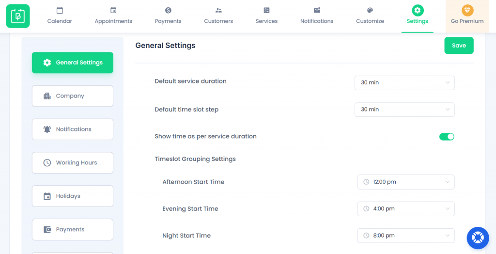This screenshot has width=496, height=254.
Task: Open the Default service duration dropdown
Action: (x=404, y=83)
